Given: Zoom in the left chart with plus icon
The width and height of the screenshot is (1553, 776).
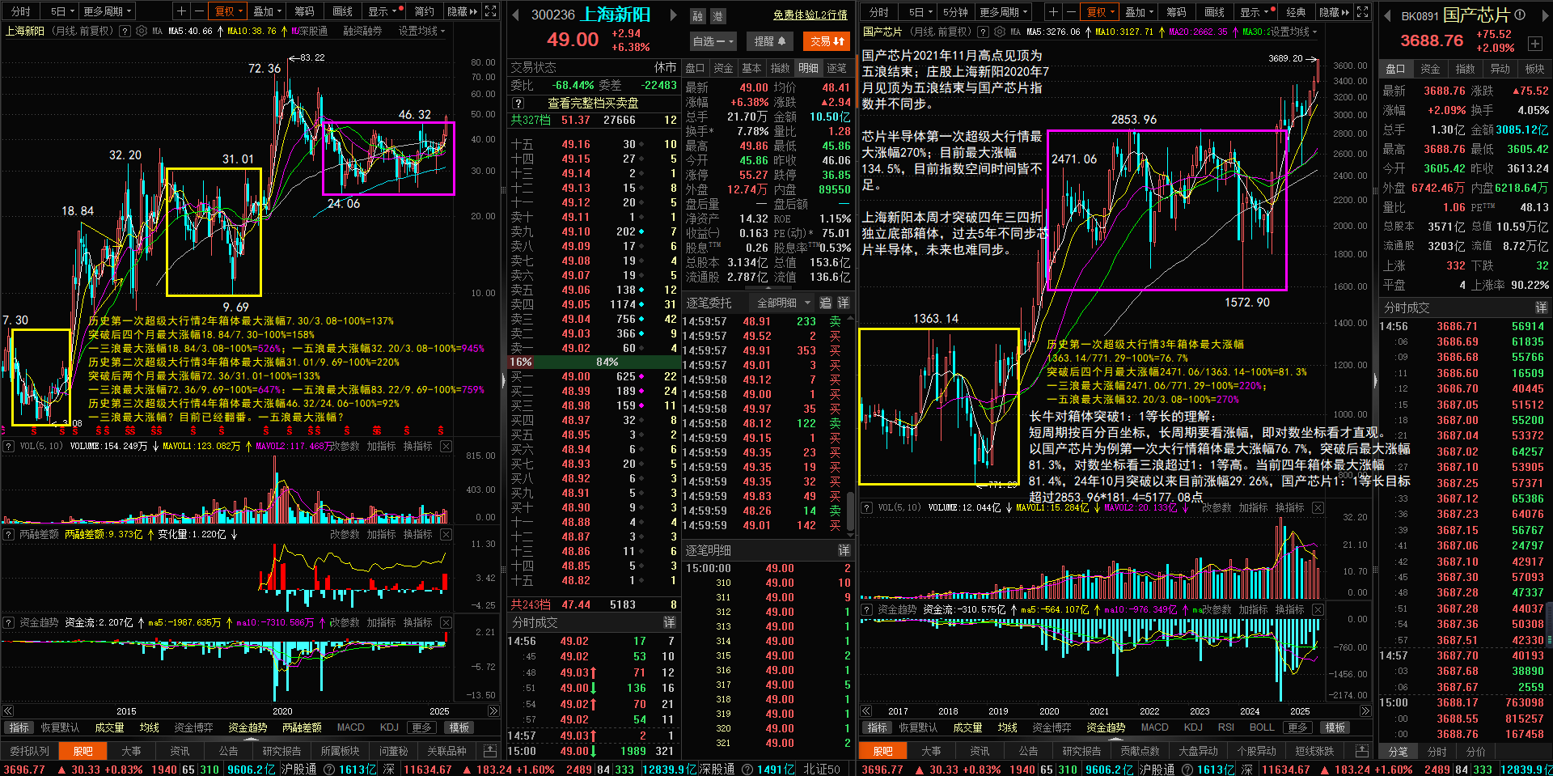Looking at the screenshot, I should 182,11.
